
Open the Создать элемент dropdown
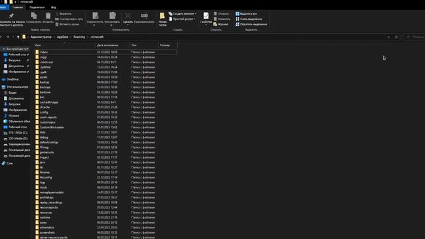coord(183,13)
